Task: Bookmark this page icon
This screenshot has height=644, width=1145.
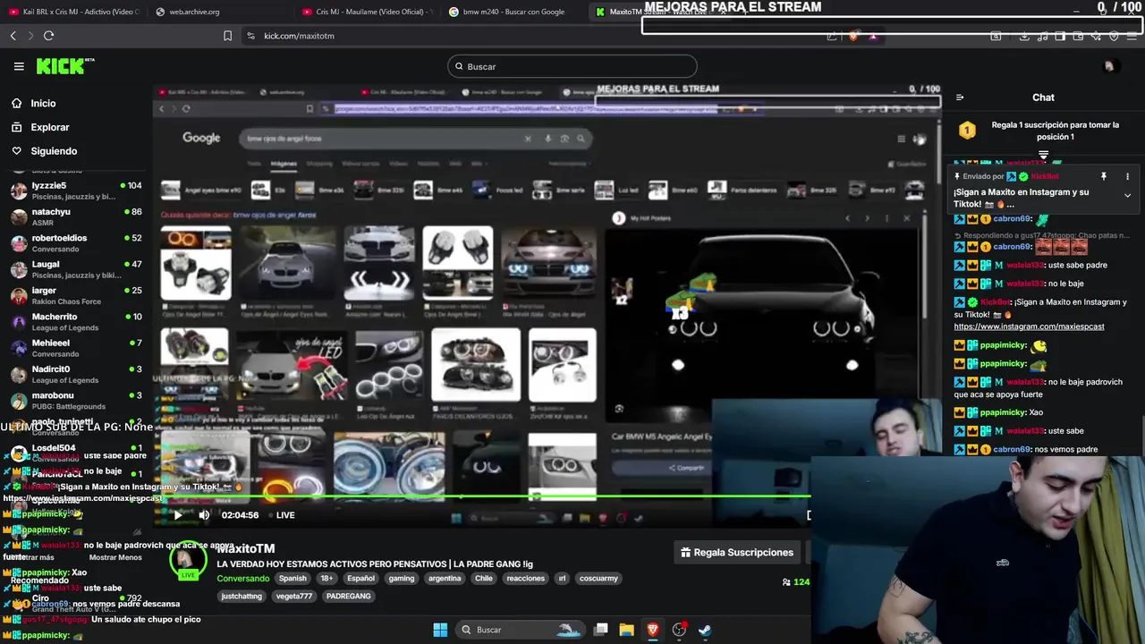Action: tap(227, 36)
